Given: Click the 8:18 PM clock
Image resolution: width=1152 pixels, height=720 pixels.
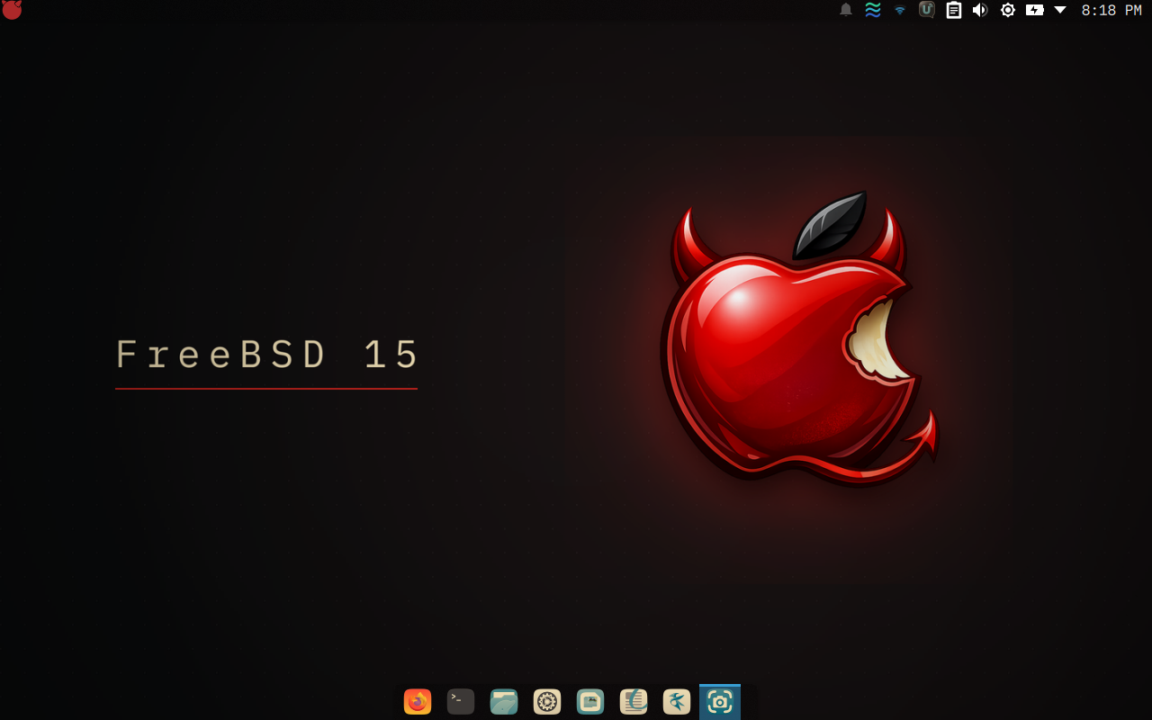Looking at the screenshot, I should pyautogui.click(x=1111, y=10).
